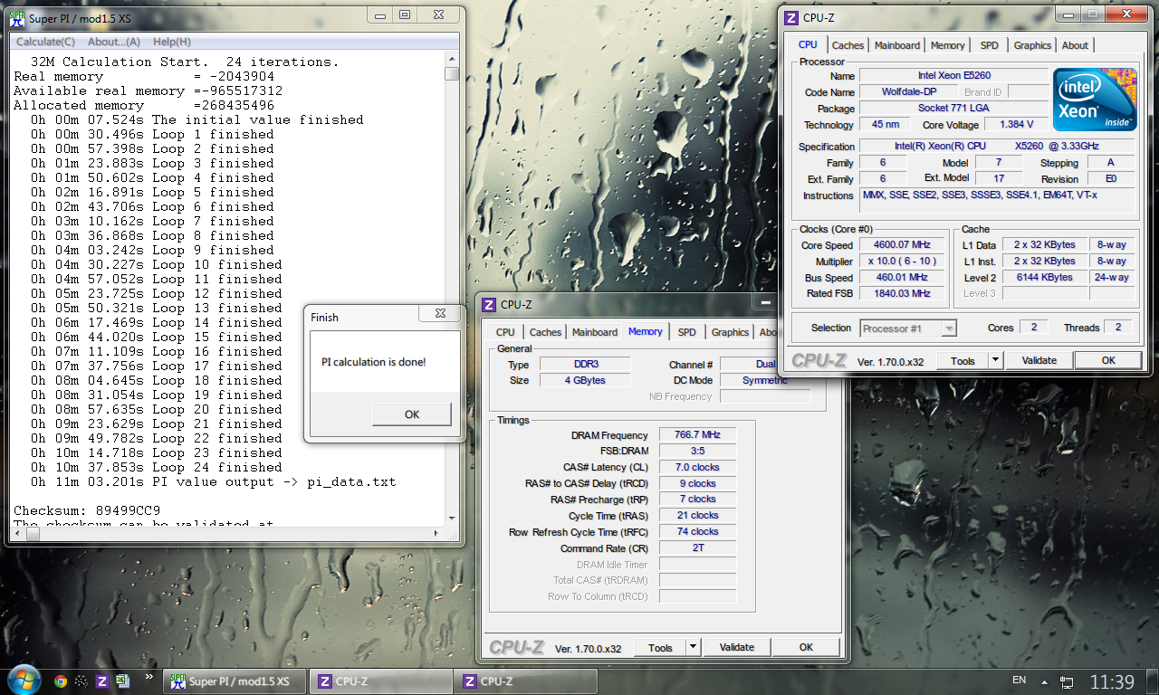The height and width of the screenshot is (695, 1159).
Task: Switch to SPD tab in Memory window
Action: pyautogui.click(x=686, y=332)
